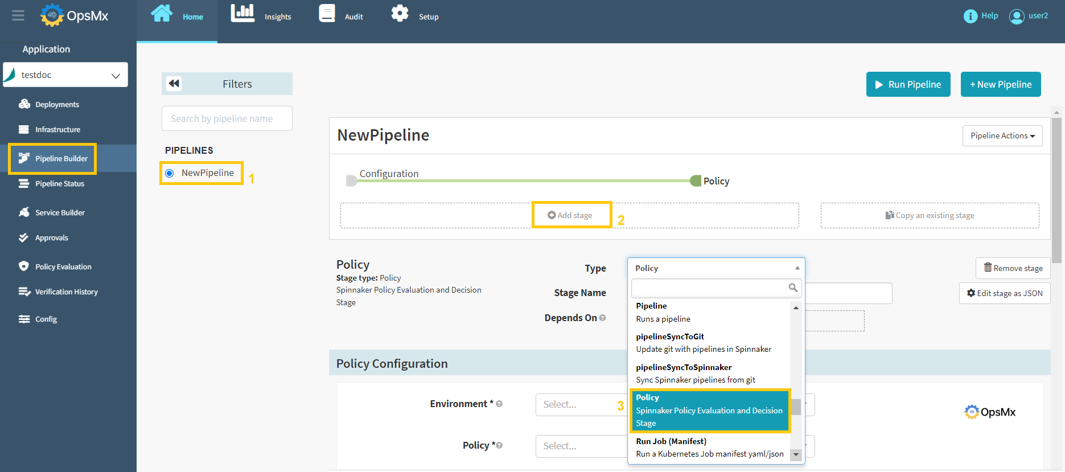The height and width of the screenshot is (472, 1065).
Task: Collapse the Type dropdown showing Policy
Action: click(x=716, y=268)
